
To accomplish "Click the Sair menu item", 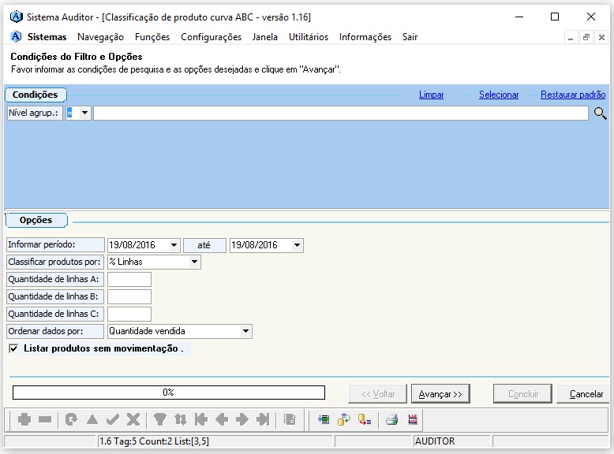I will 410,37.
